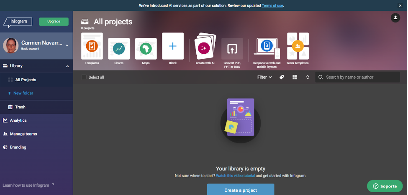Open Team Templates icon
The width and height of the screenshot is (408, 195).
point(298,46)
